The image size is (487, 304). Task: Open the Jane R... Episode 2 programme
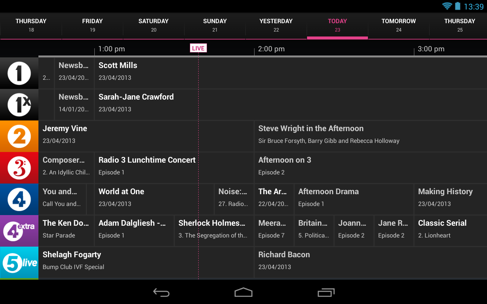pos(394,231)
